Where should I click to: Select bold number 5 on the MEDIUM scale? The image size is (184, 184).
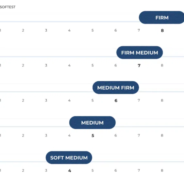(x=93, y=136)
